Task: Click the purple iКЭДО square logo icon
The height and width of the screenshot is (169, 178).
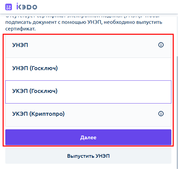Action: (9, 7)
